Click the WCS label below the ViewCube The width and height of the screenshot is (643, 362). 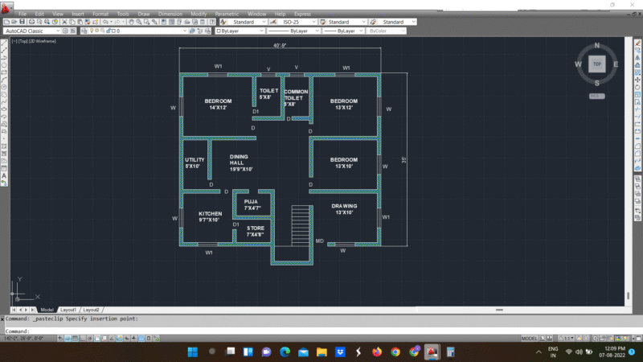(597, 96)
